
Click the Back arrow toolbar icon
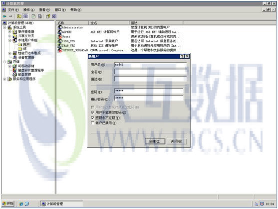coord(4,16)
